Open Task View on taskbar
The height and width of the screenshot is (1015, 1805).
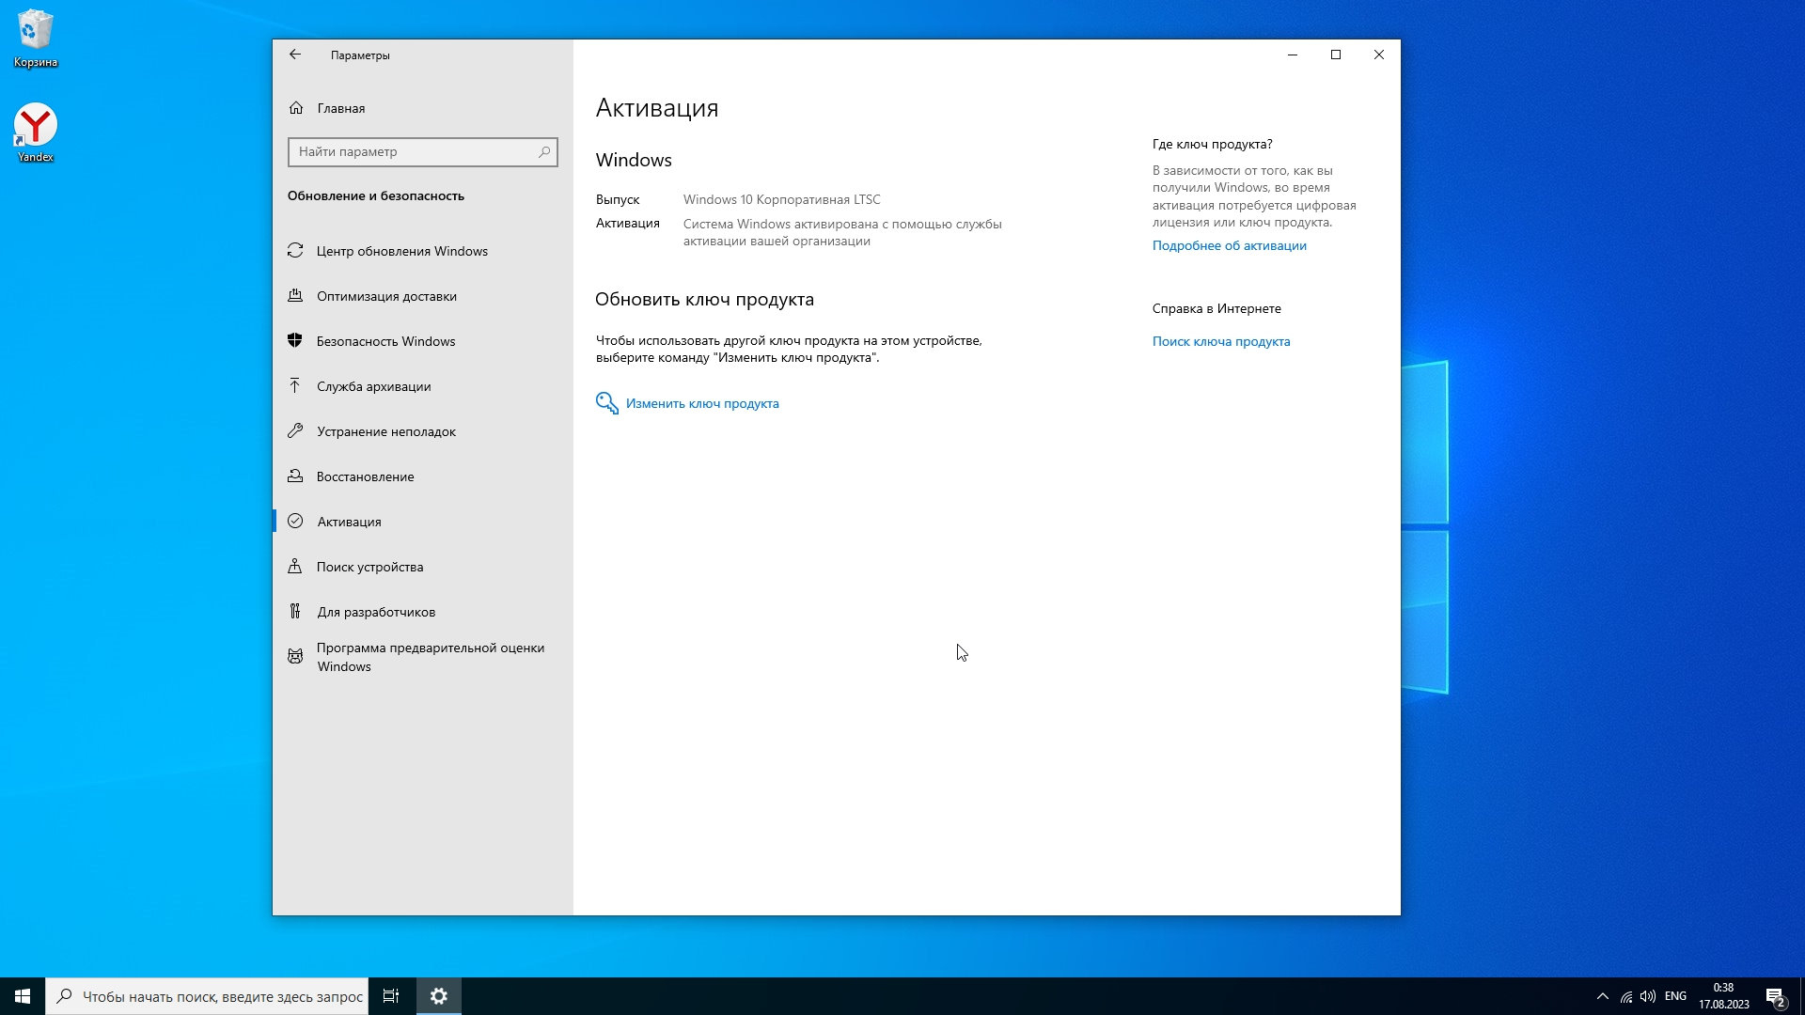(x=391, y=996)
